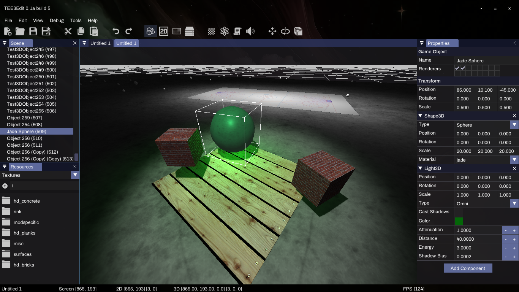519x292 pixels.
Task: Click the green light Color swatch
Action: [459, 221]
